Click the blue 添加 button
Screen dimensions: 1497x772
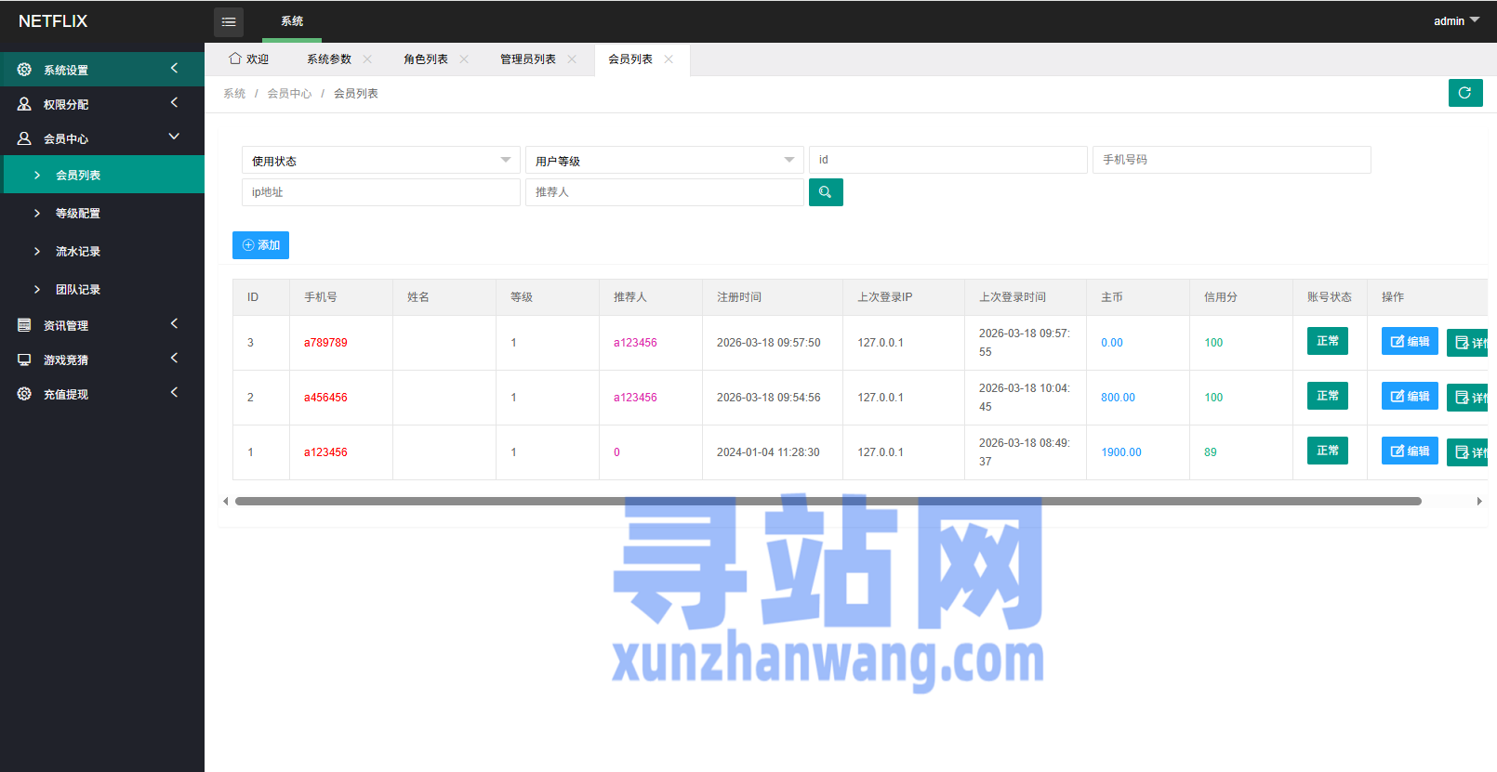pos(260,245)
